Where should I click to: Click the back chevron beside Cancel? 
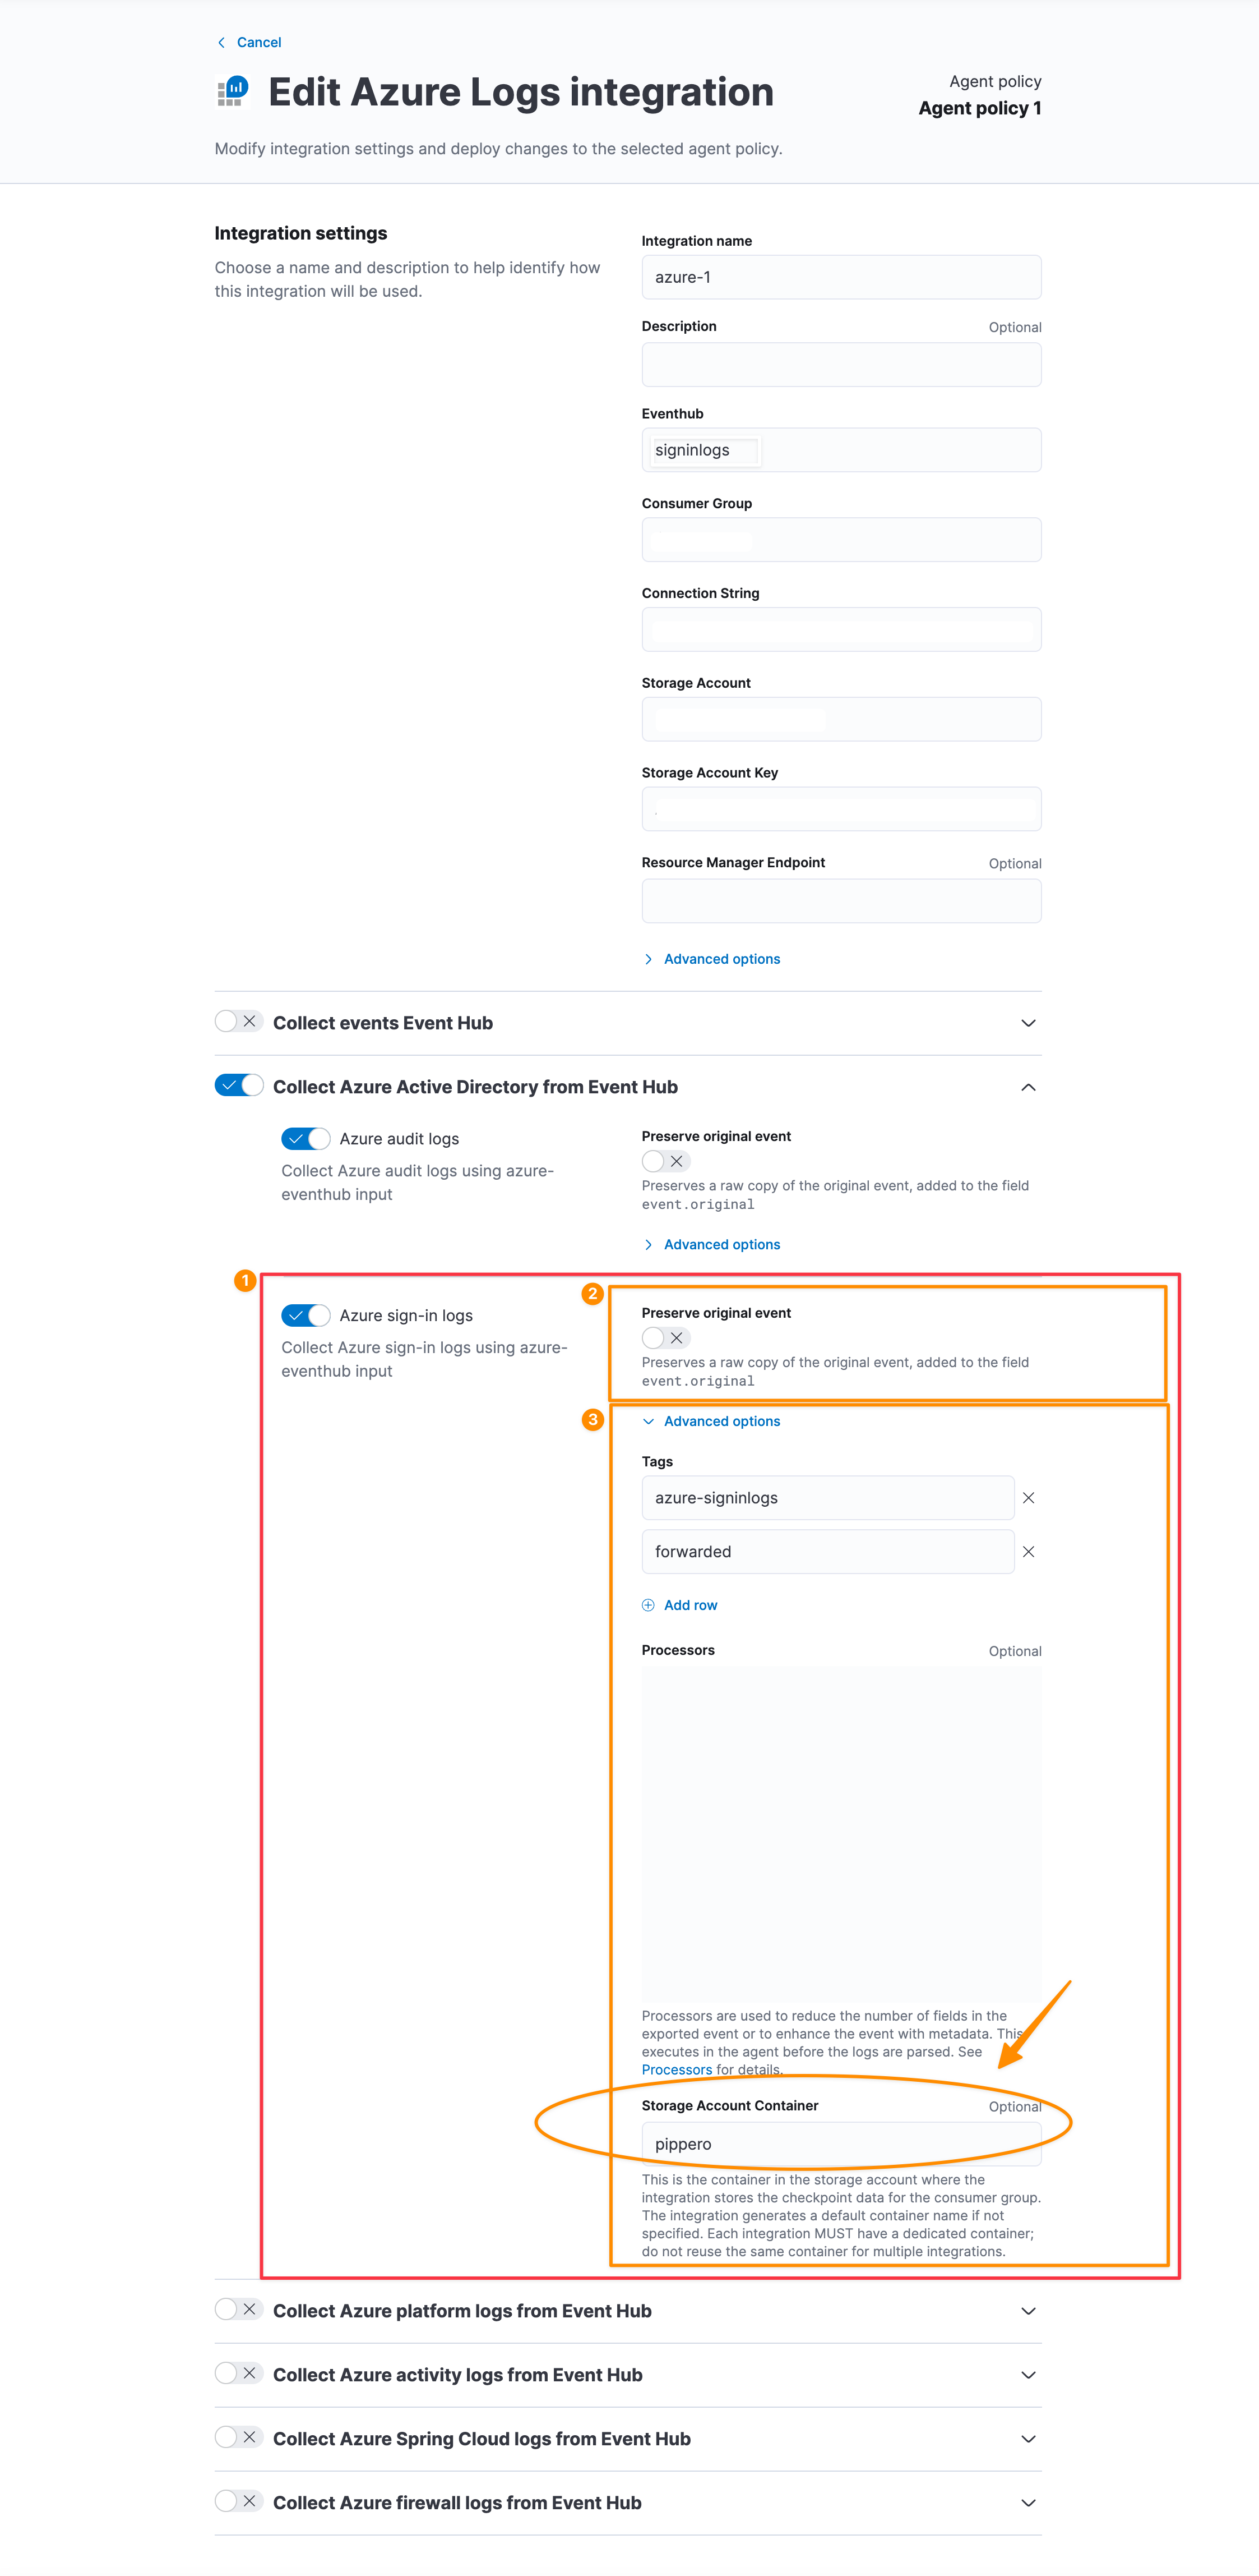[221, 42]
